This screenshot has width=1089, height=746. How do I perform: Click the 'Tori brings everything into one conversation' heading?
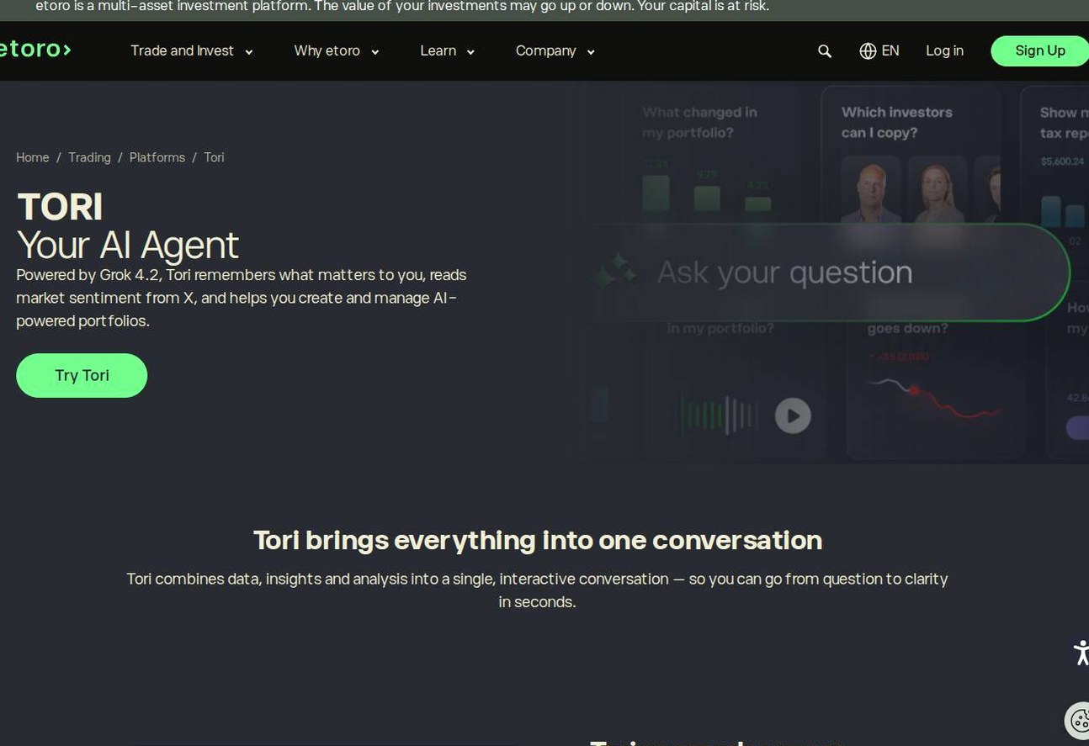point(538,540)
